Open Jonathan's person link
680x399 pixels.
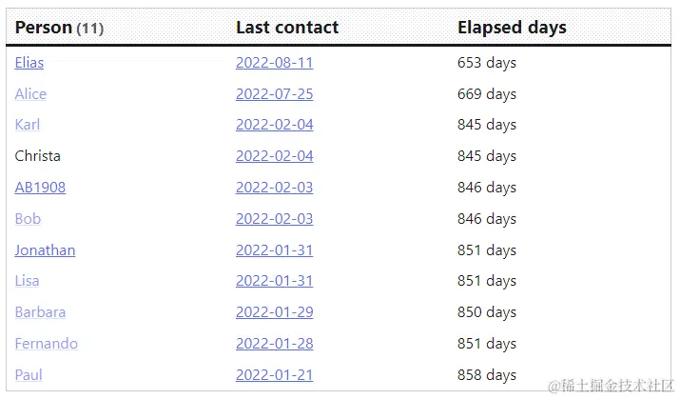pos(45,250)
